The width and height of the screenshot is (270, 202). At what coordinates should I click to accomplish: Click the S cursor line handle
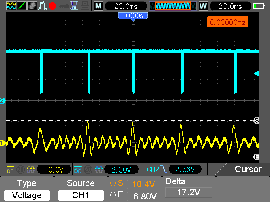pos(256,121)
